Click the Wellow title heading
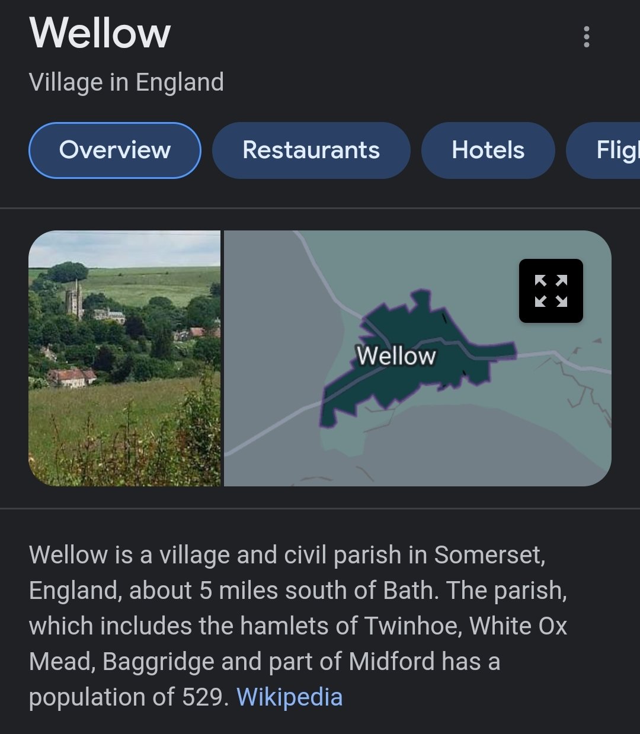The height and width of the screenshot is (734, 640). click(100, 33)
